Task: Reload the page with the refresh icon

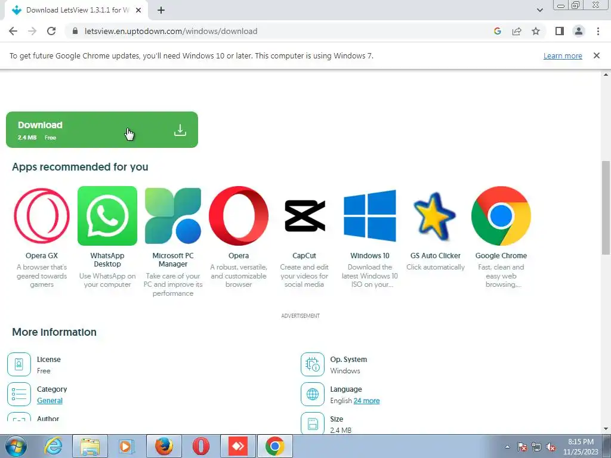Action: coord(51,31)
